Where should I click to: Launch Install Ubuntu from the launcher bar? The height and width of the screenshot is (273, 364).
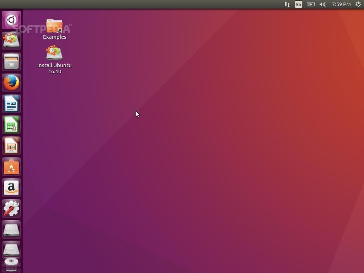pyautogui.click(x=11, y=41)
